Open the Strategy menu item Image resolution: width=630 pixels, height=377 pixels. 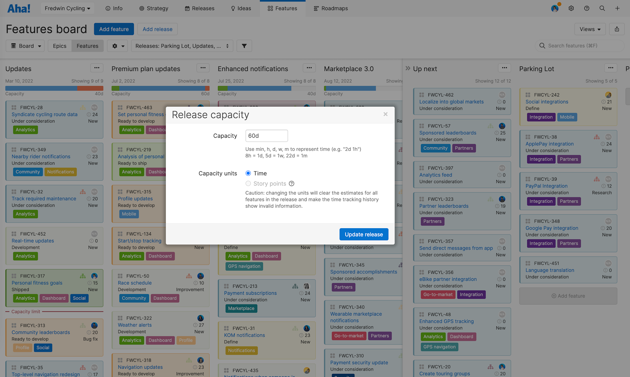(x=154, y=9)
